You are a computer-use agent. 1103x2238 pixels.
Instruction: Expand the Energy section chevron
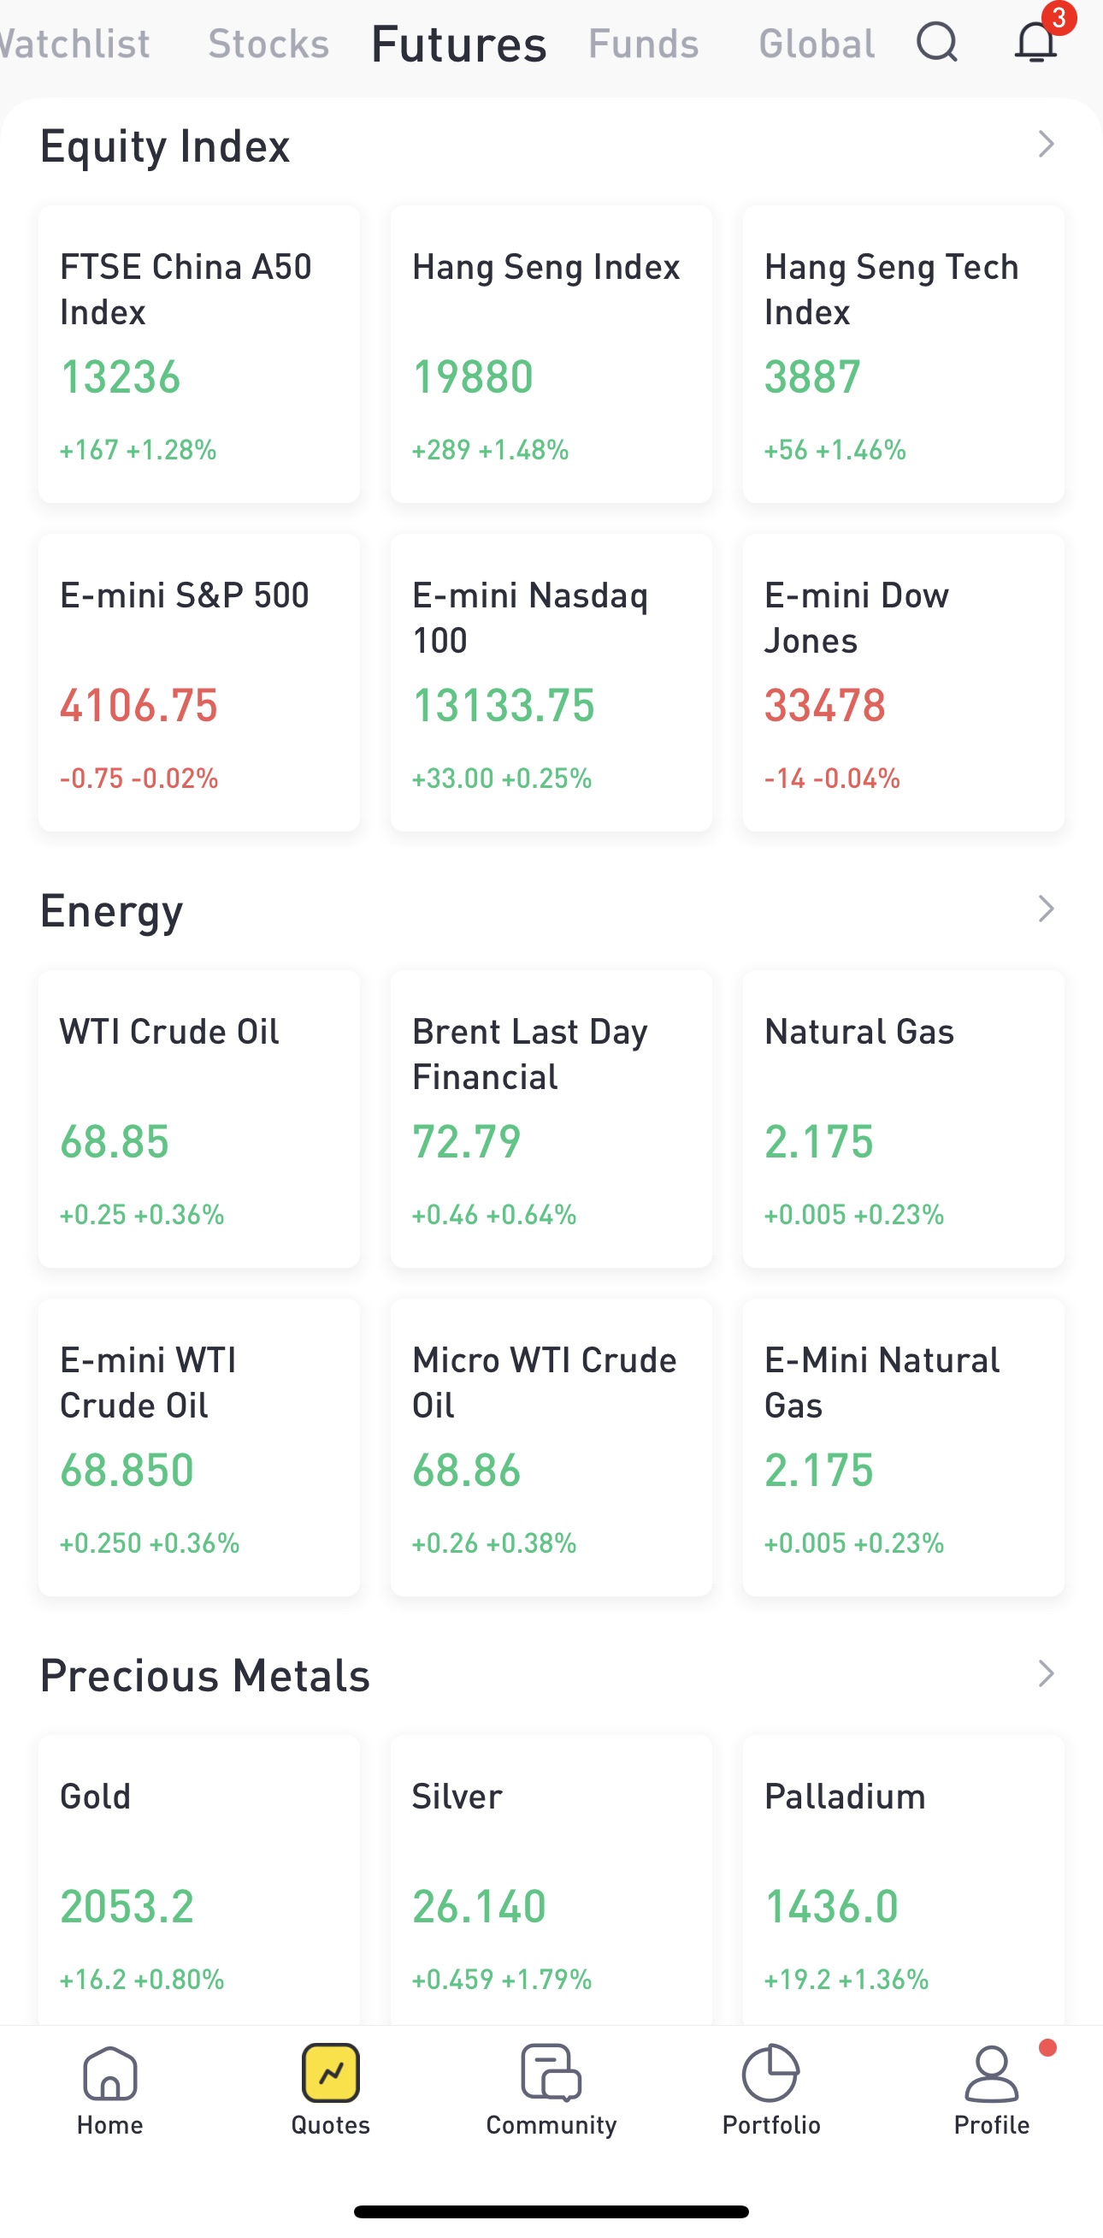click(1046, 909)
